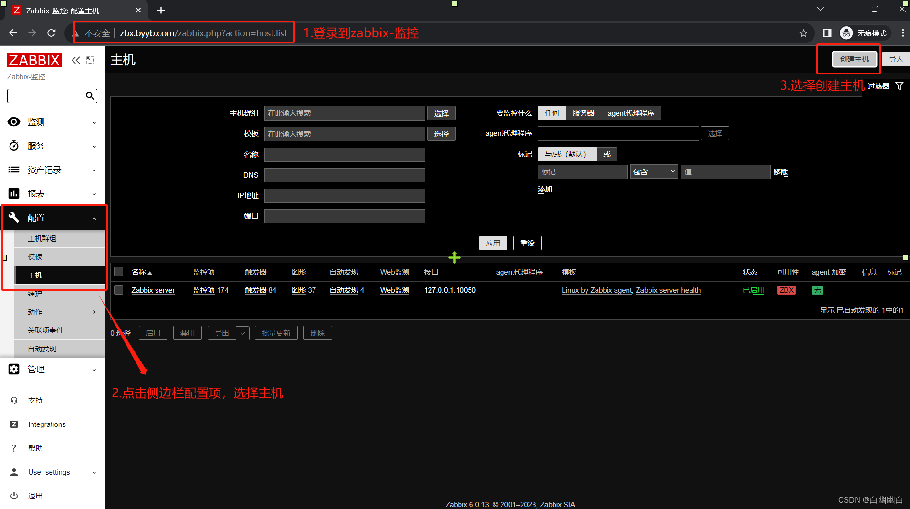The height and width of the screenshot is (509, 910).
Task: Expand User settings menu
Action: point(94,473)
